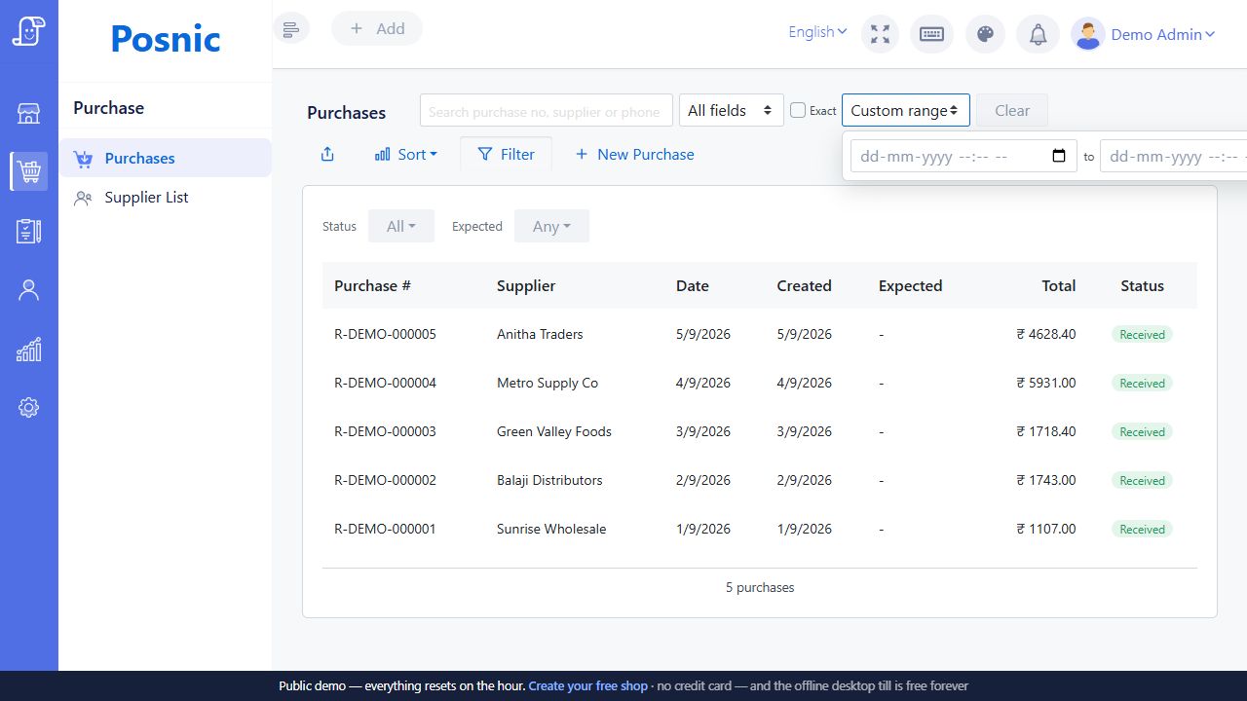Open the keyboard shortcuts icon
The image size is (1247, 701).
coord(932,34)
